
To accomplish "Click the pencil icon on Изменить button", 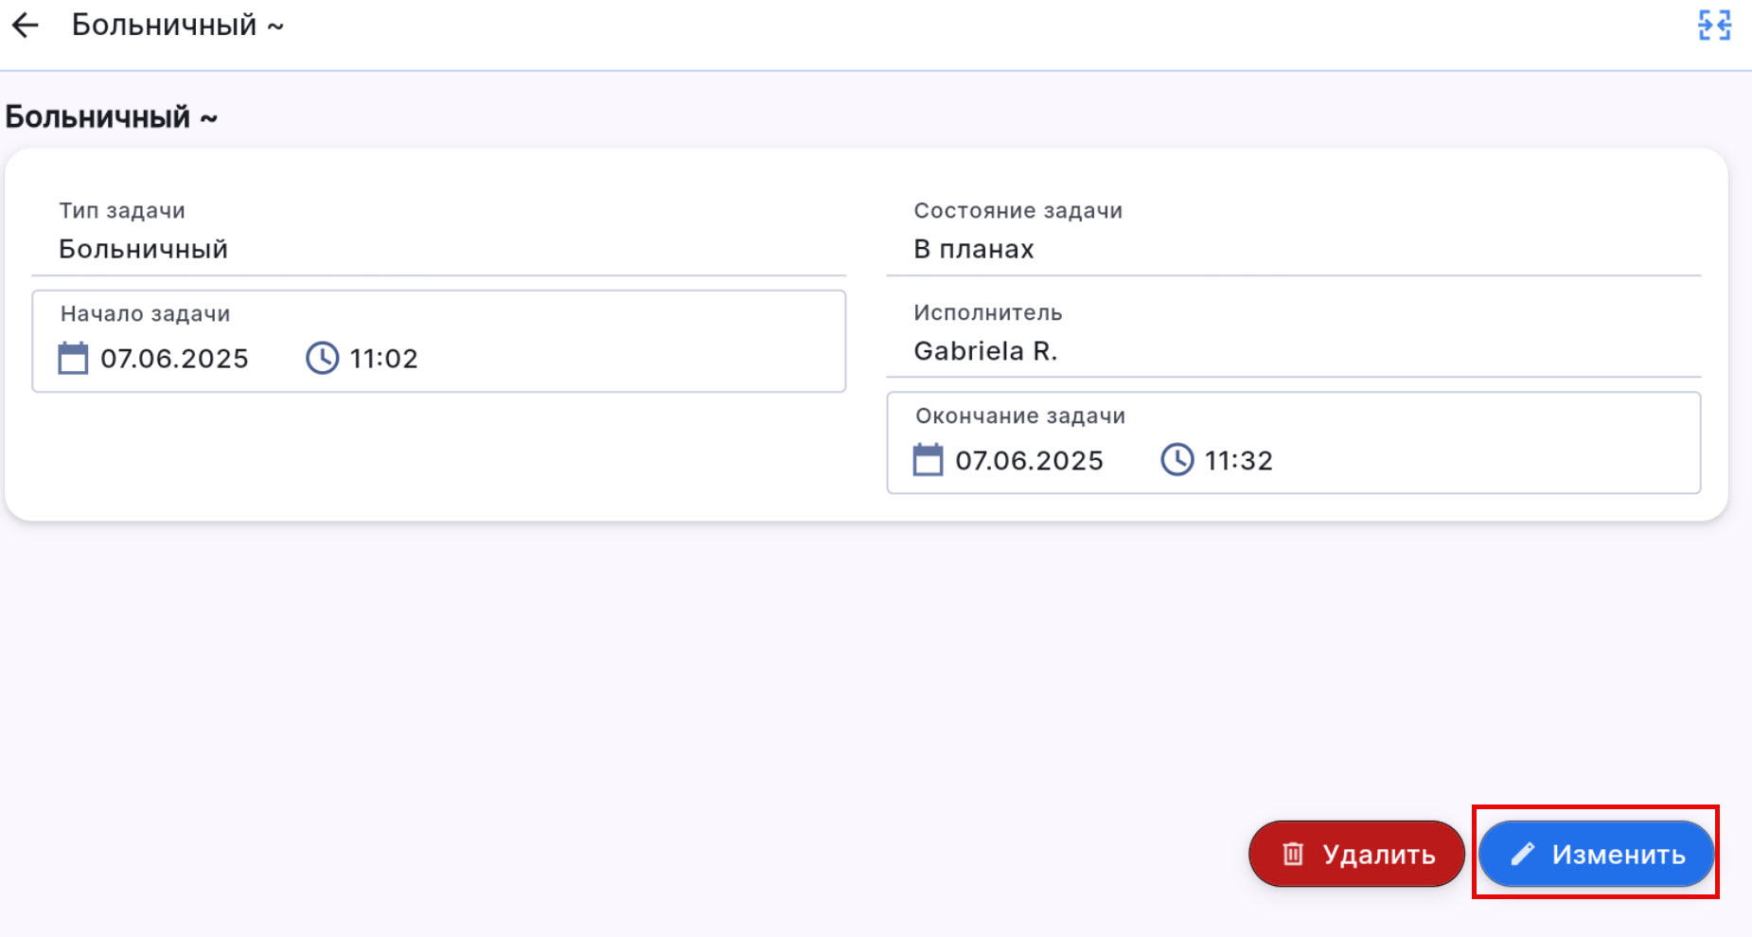I will point(1522,855).
